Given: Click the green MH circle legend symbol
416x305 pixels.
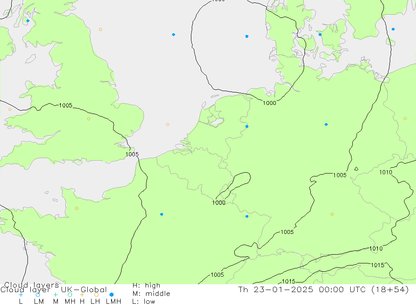Looking at the screenshot, I should (70, 295).
